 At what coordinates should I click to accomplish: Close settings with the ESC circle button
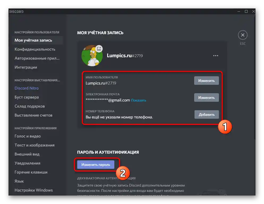pos(243,35)
